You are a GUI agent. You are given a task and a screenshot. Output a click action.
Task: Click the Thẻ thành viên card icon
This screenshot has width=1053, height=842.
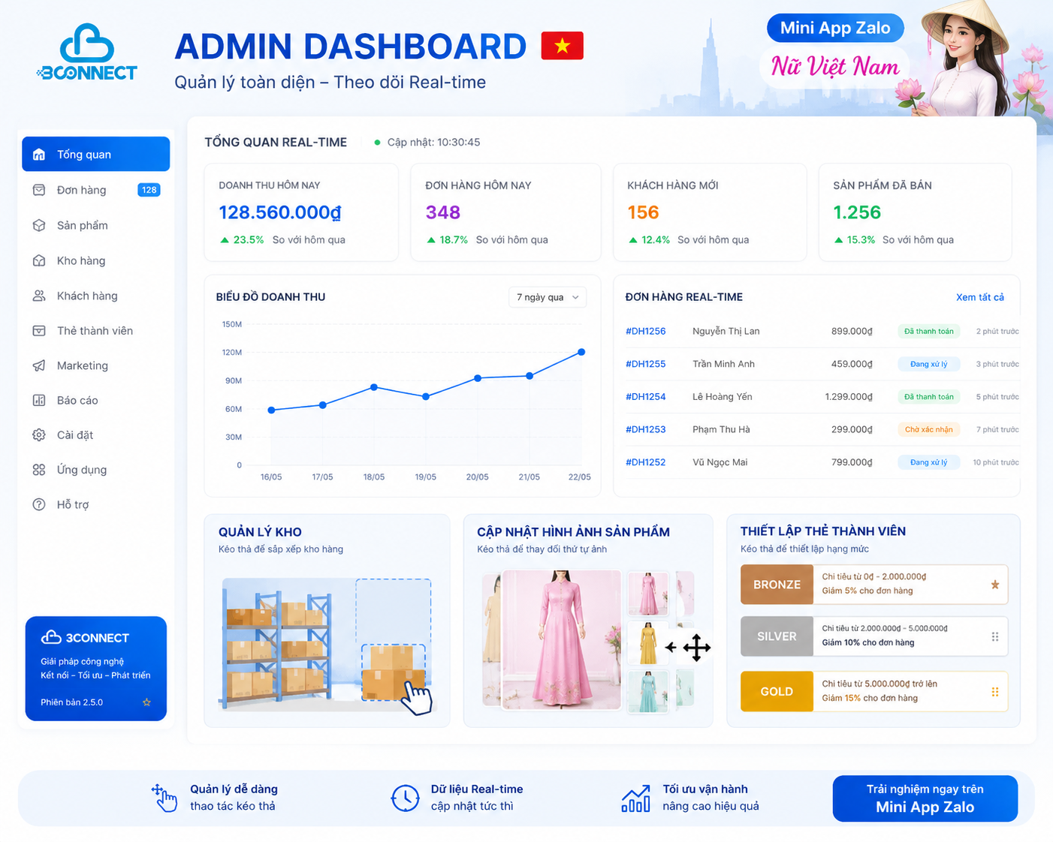coord(39,330)
